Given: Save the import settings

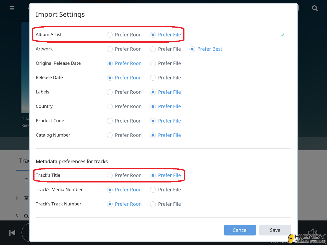Looking at the screenshot, I should (x=275, y=230).
